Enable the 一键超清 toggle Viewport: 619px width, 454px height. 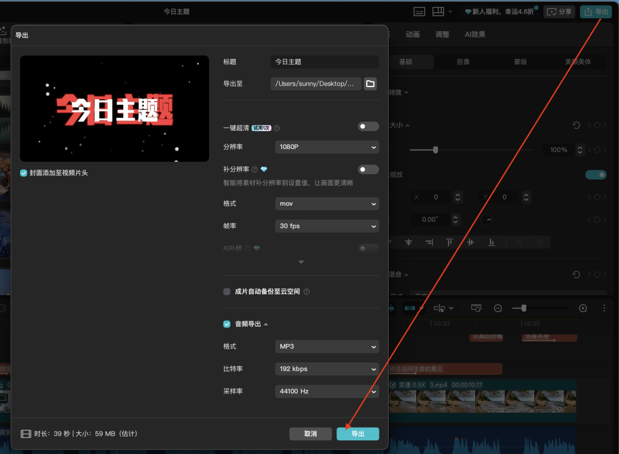368,126
